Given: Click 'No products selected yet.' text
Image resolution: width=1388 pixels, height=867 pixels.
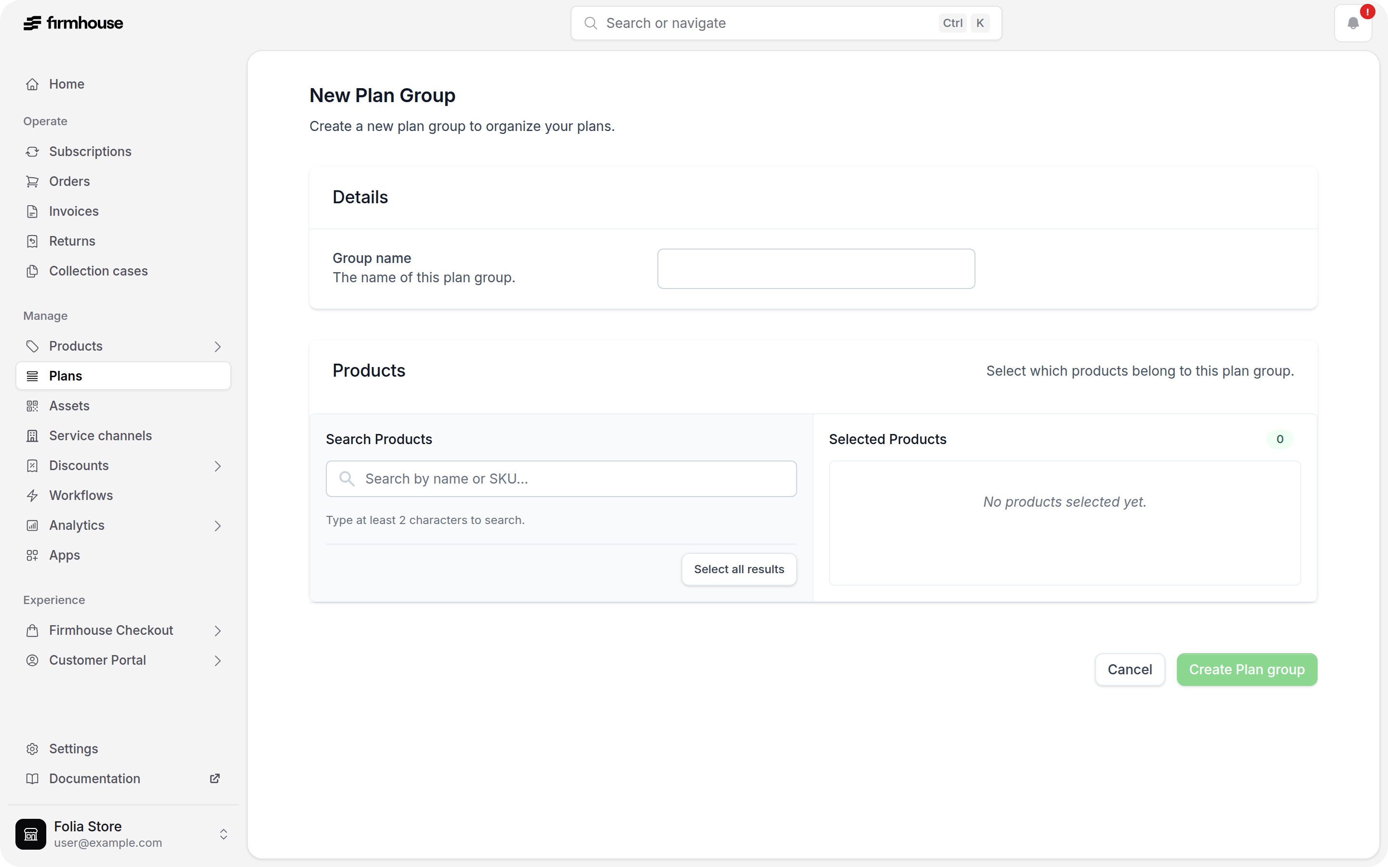Looking at the screenshot, I should (x=1064, y=502).
